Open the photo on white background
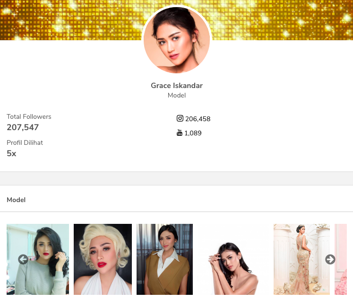Screen dimensions: 353x301 point(233,259)
